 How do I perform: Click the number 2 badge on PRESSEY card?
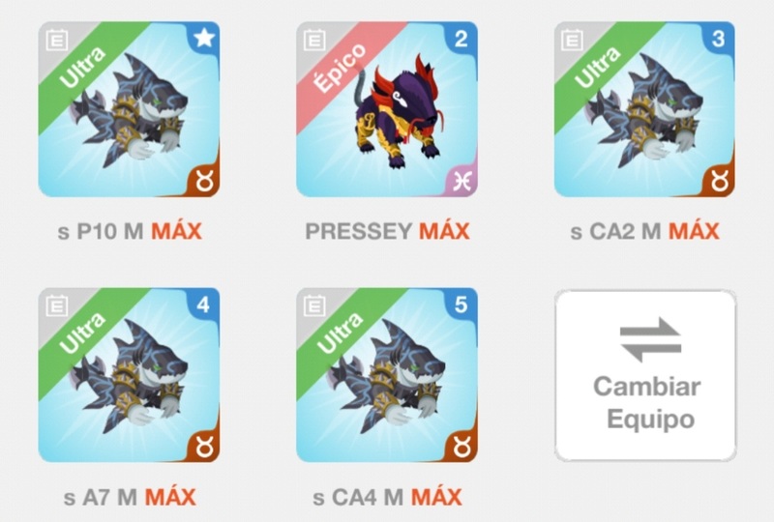[x=461, y=38]
